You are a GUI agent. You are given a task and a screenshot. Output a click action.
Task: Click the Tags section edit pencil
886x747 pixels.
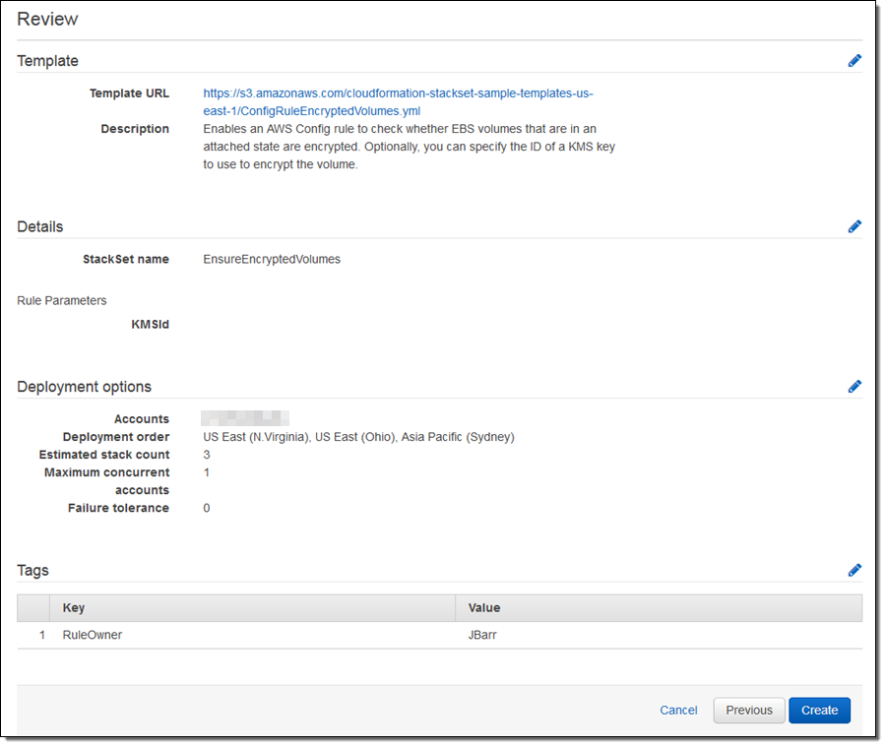(x=854, y=570)
